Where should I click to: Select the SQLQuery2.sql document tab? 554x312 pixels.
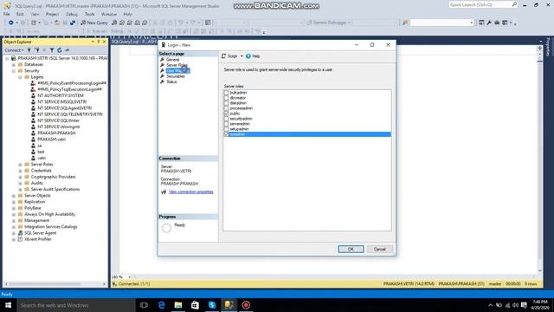click(x=134, y=42)
